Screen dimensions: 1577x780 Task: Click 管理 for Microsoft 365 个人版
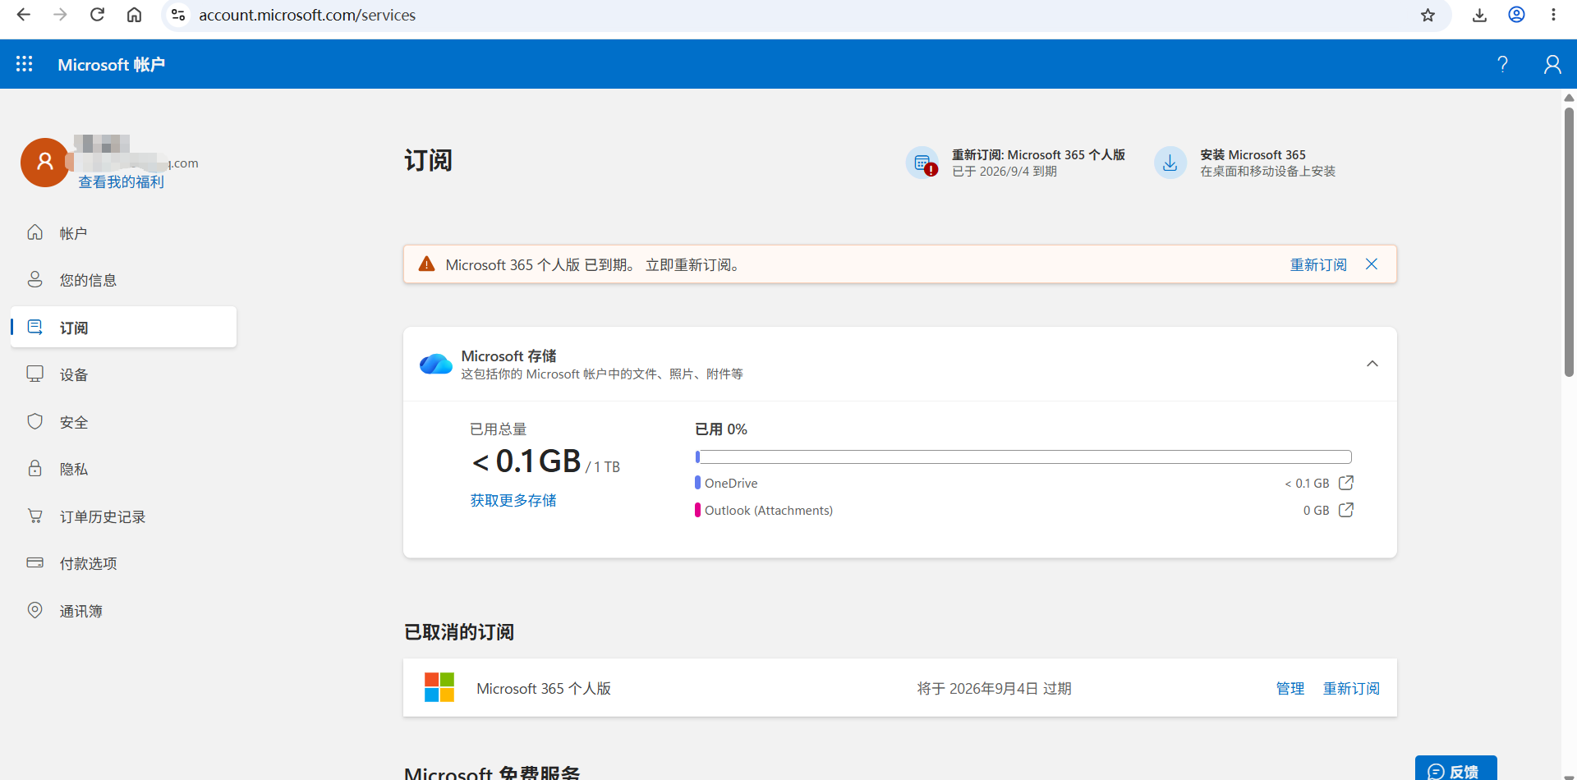pos(1290,688)
